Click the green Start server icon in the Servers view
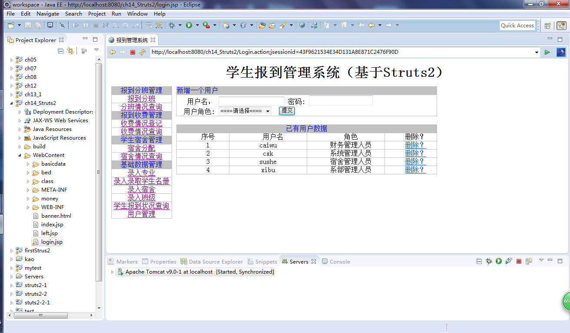This screenshot has width=570, height=333. pyautogui.click(x=499, y=261)
